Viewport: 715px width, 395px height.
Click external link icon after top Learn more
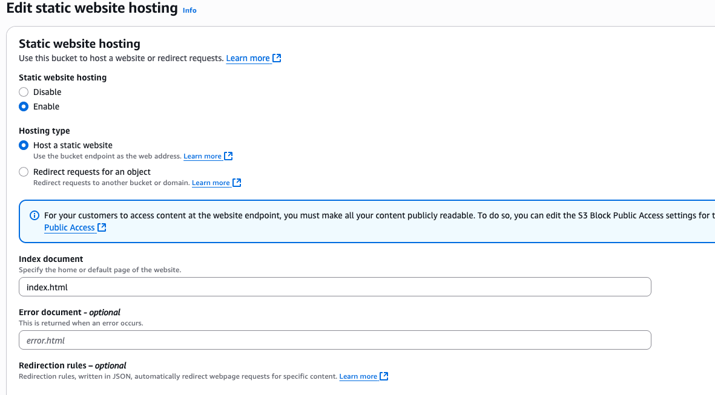(x=277, y=58)
